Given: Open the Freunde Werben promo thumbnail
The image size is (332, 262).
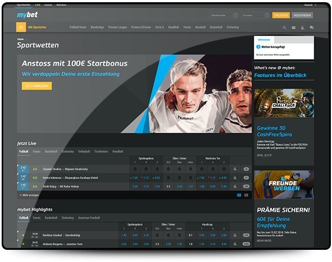Looking at the screenshot, I should coord(284,185).
